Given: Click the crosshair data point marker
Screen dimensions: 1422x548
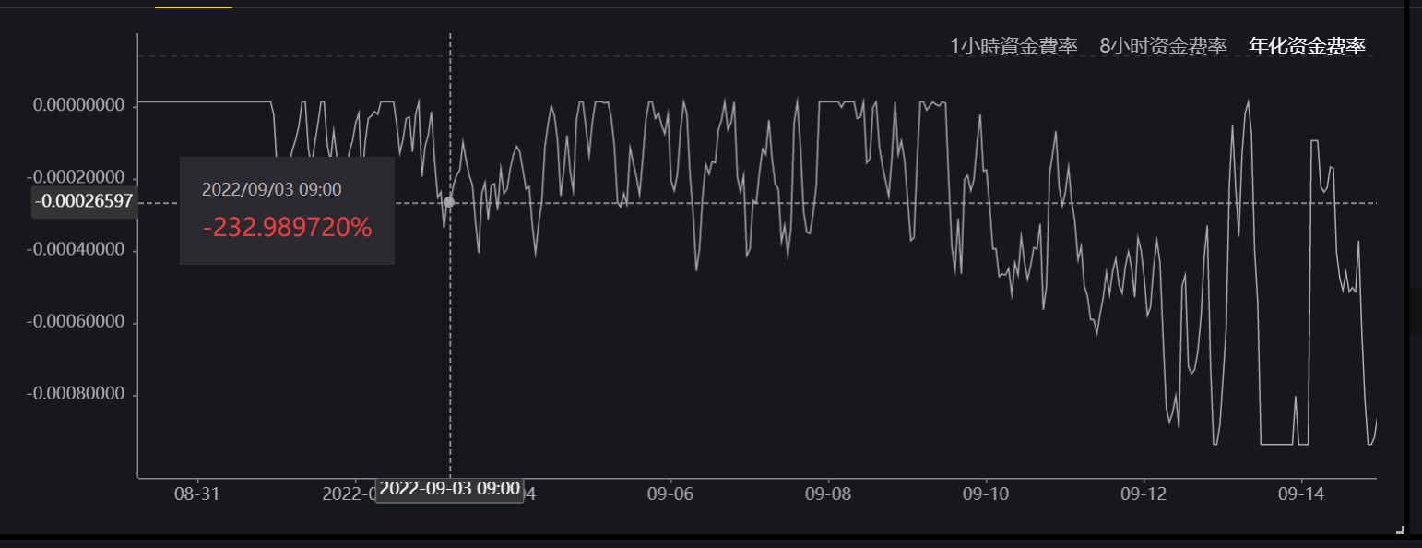Looking at the screenshot, I should click(x=449, y=202).
